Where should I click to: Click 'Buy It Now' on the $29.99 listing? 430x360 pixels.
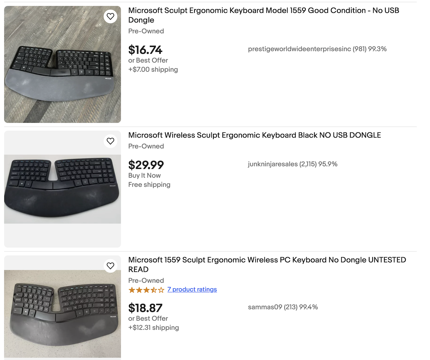click(x=144, y=175)
